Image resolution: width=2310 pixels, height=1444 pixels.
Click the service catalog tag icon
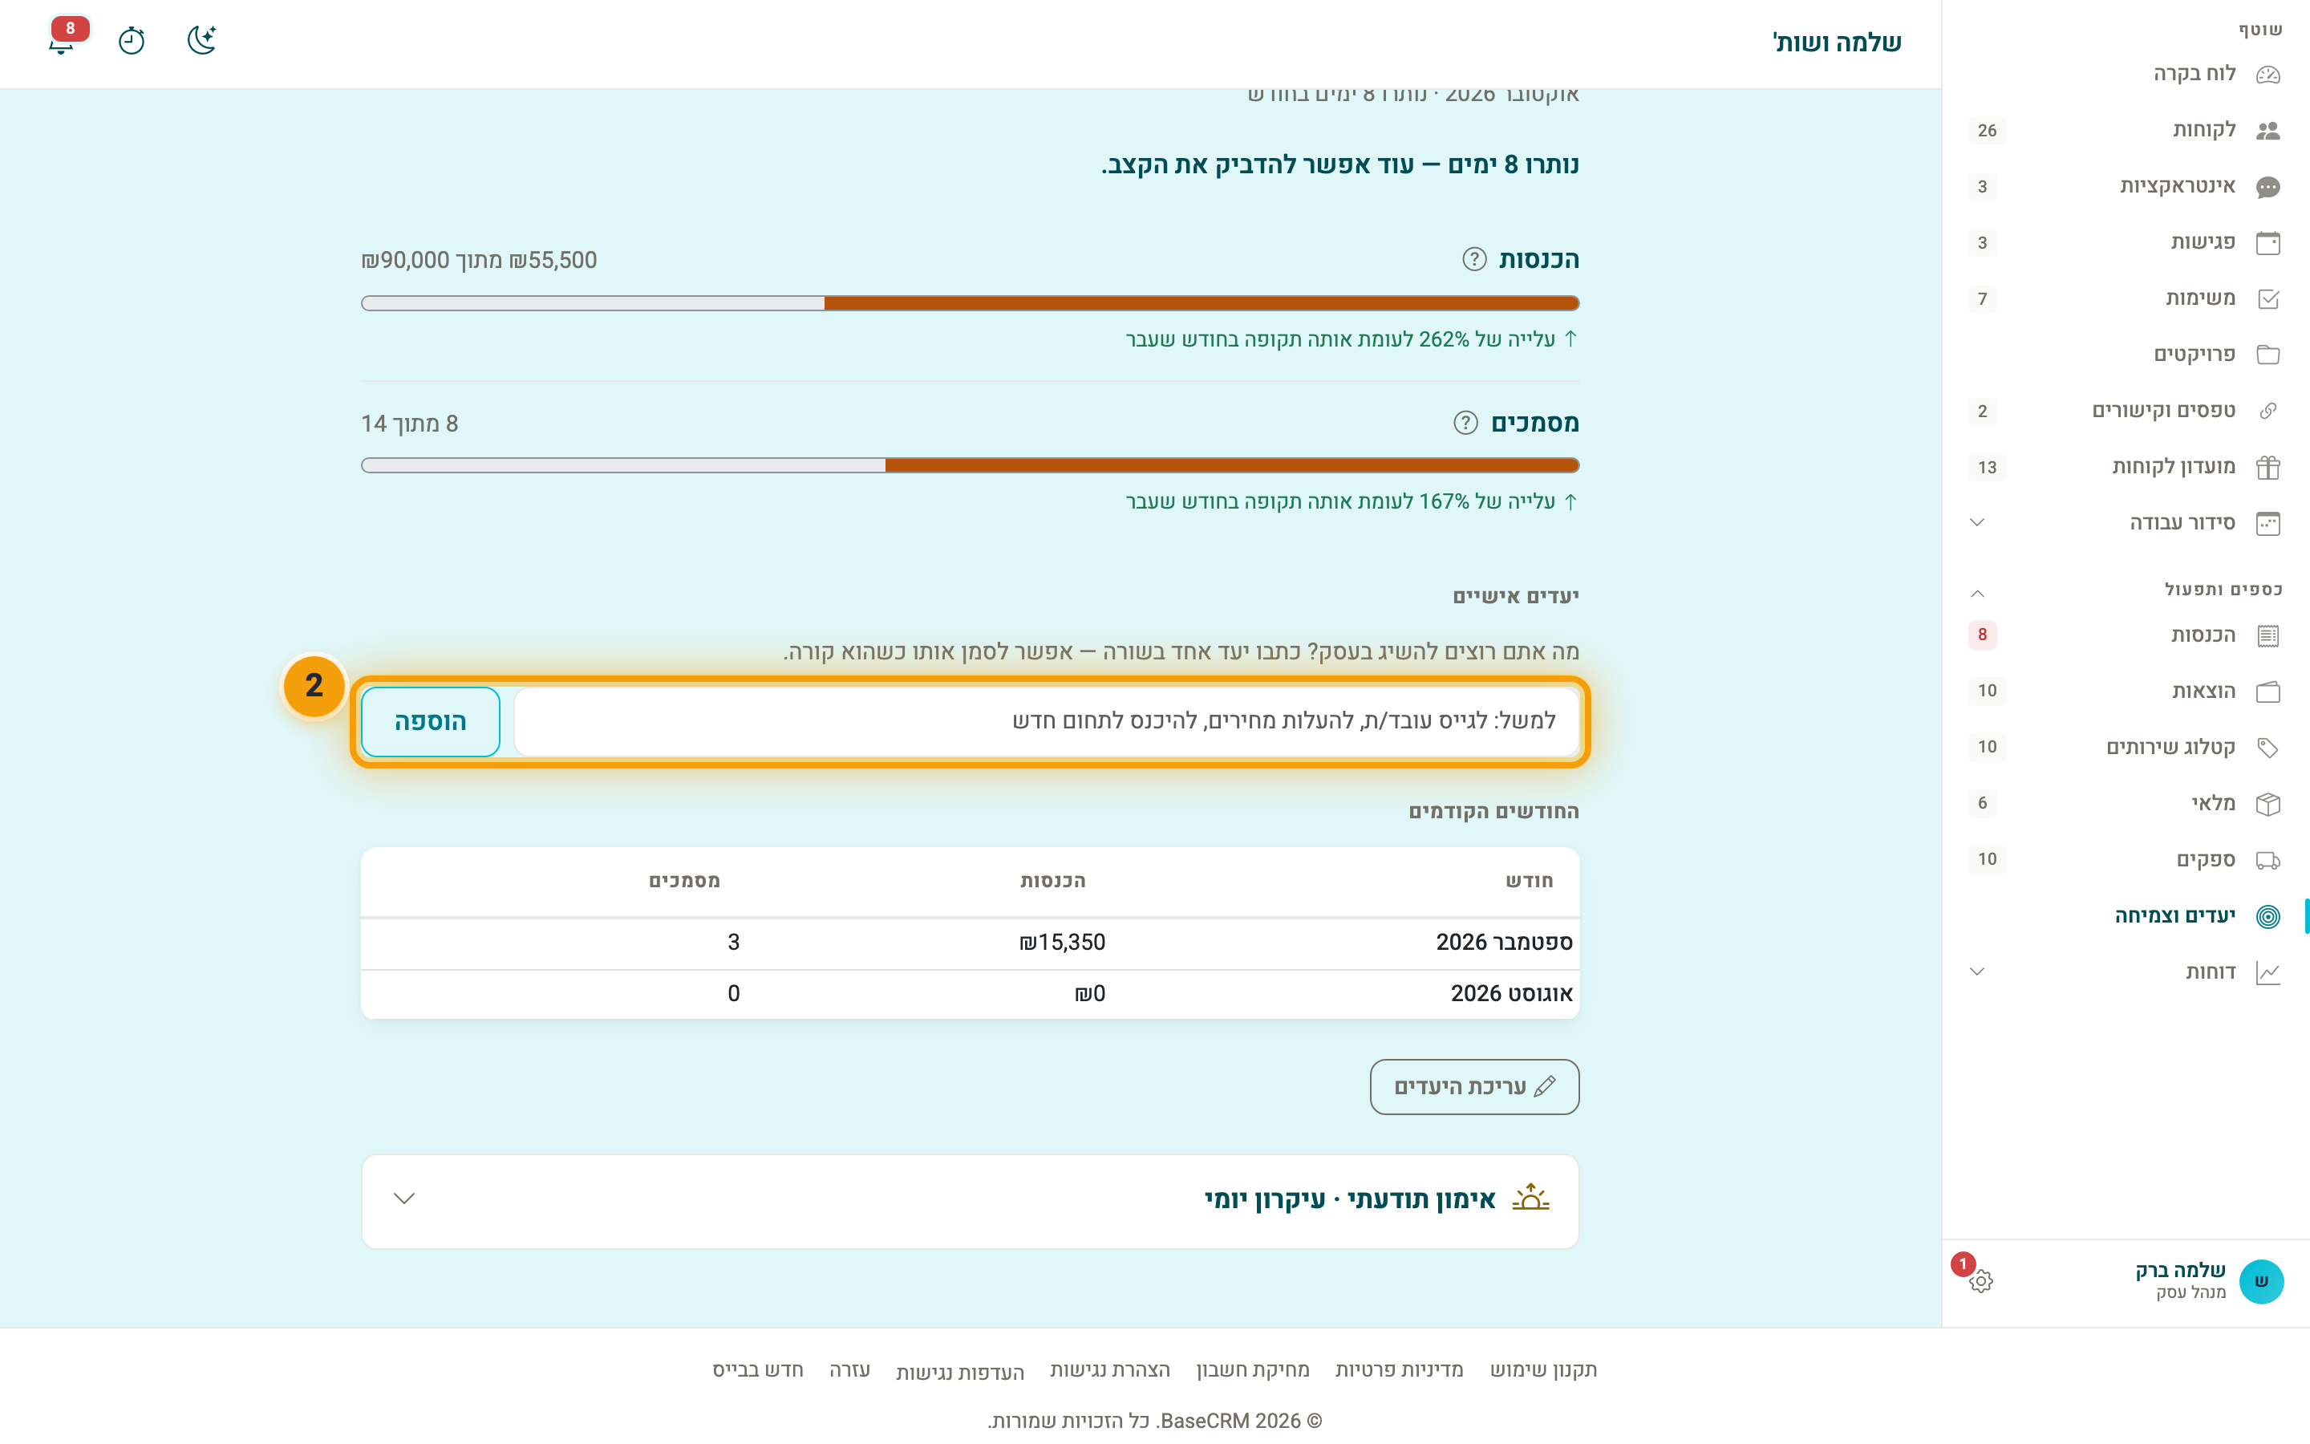[x=2268, y=748]
